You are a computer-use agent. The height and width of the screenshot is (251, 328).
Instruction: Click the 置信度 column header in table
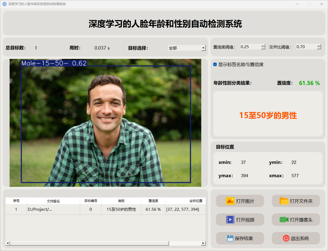coord(153,201)
